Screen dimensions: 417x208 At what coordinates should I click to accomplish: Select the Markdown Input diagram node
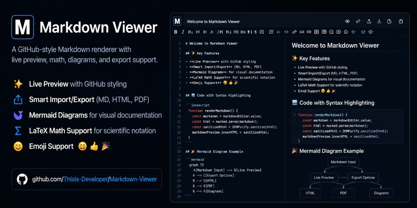coord(343,162)
